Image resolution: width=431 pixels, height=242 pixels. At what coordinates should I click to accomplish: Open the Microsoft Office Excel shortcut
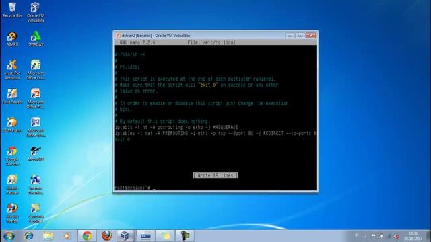[36, 70]
